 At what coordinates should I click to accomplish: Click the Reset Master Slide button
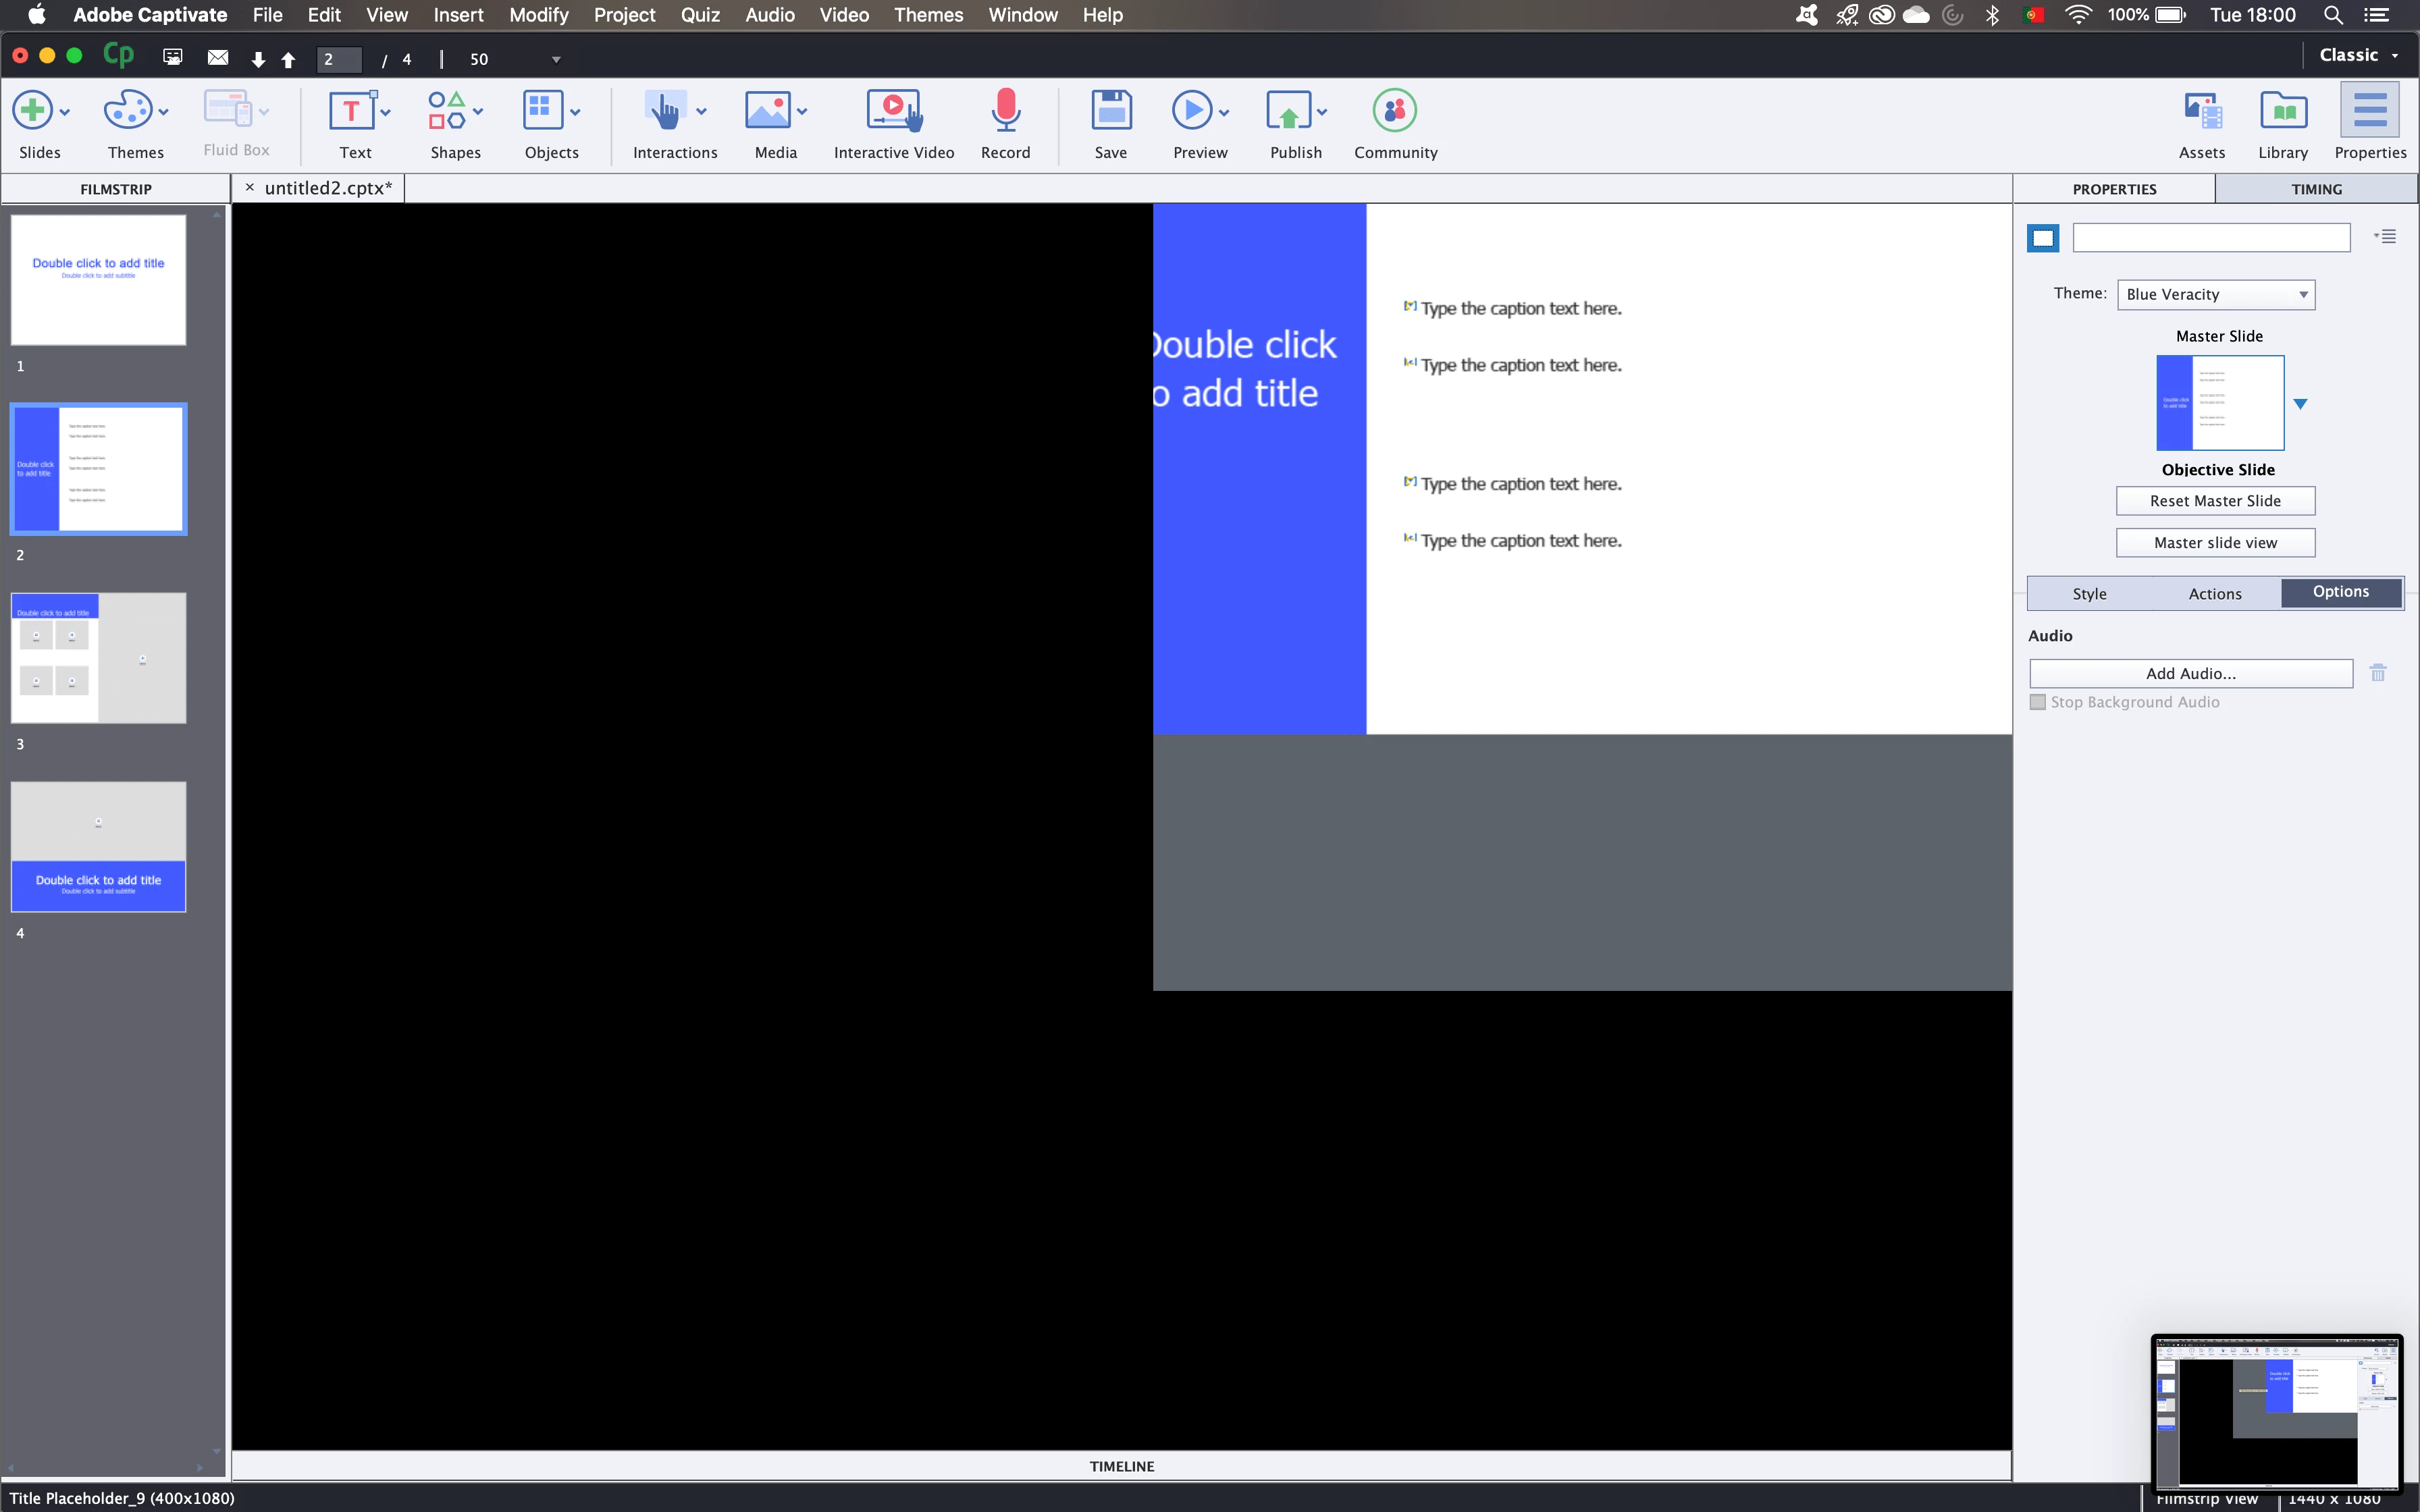point(2215,501)
